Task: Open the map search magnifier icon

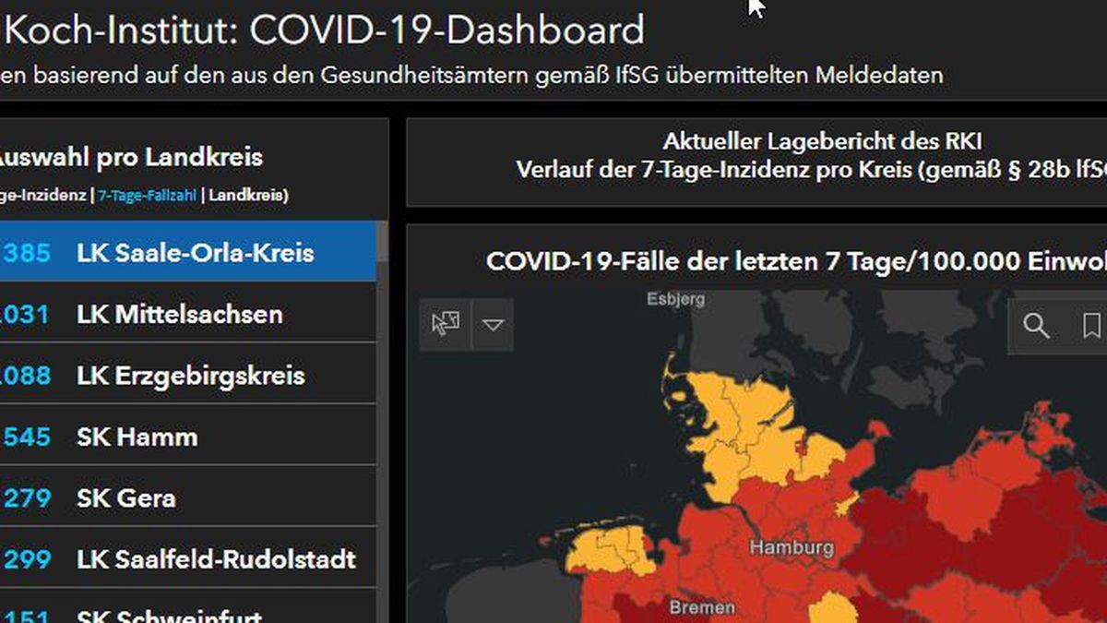Action: point(1036,325)
